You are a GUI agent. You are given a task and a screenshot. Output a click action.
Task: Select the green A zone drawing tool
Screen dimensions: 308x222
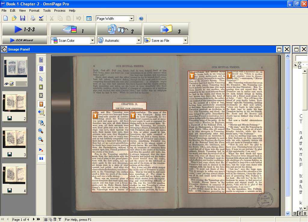[41, 87]
